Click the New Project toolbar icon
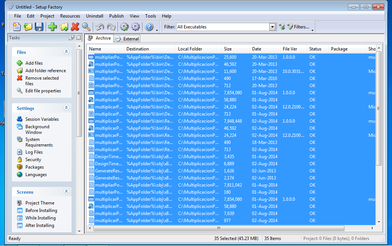Image resolution: width=392 pixels, height=246 pixels. coord(17,27)
